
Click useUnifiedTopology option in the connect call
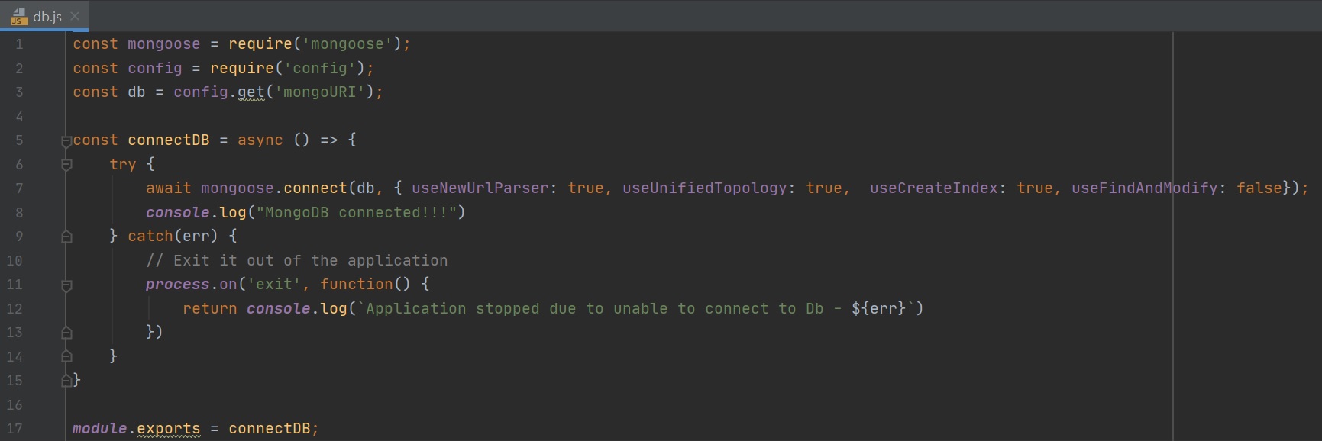point(704,188)
